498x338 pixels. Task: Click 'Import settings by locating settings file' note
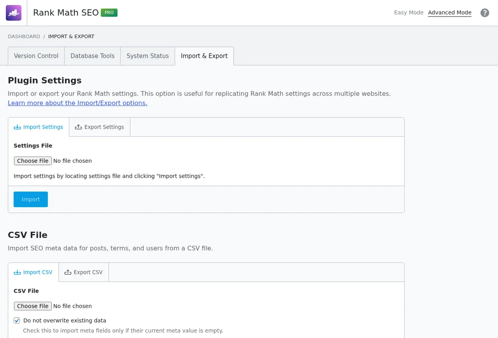point(109,176)
